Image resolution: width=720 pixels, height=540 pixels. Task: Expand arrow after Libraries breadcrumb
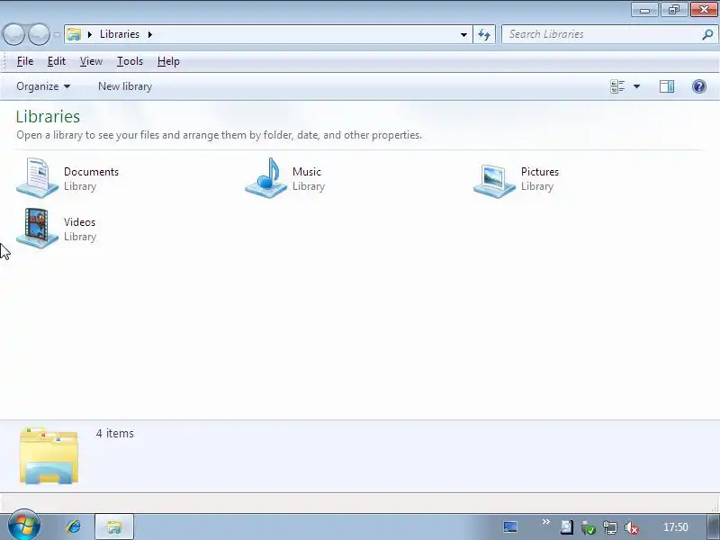point(150,34)
